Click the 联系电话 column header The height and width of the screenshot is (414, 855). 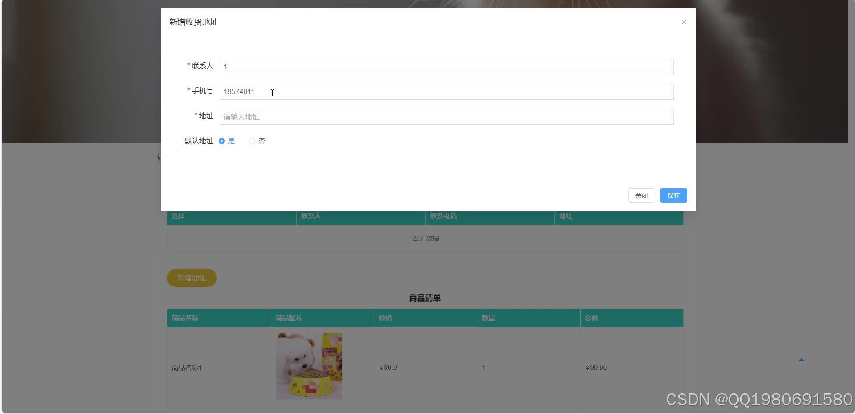[x=444, y=216]
